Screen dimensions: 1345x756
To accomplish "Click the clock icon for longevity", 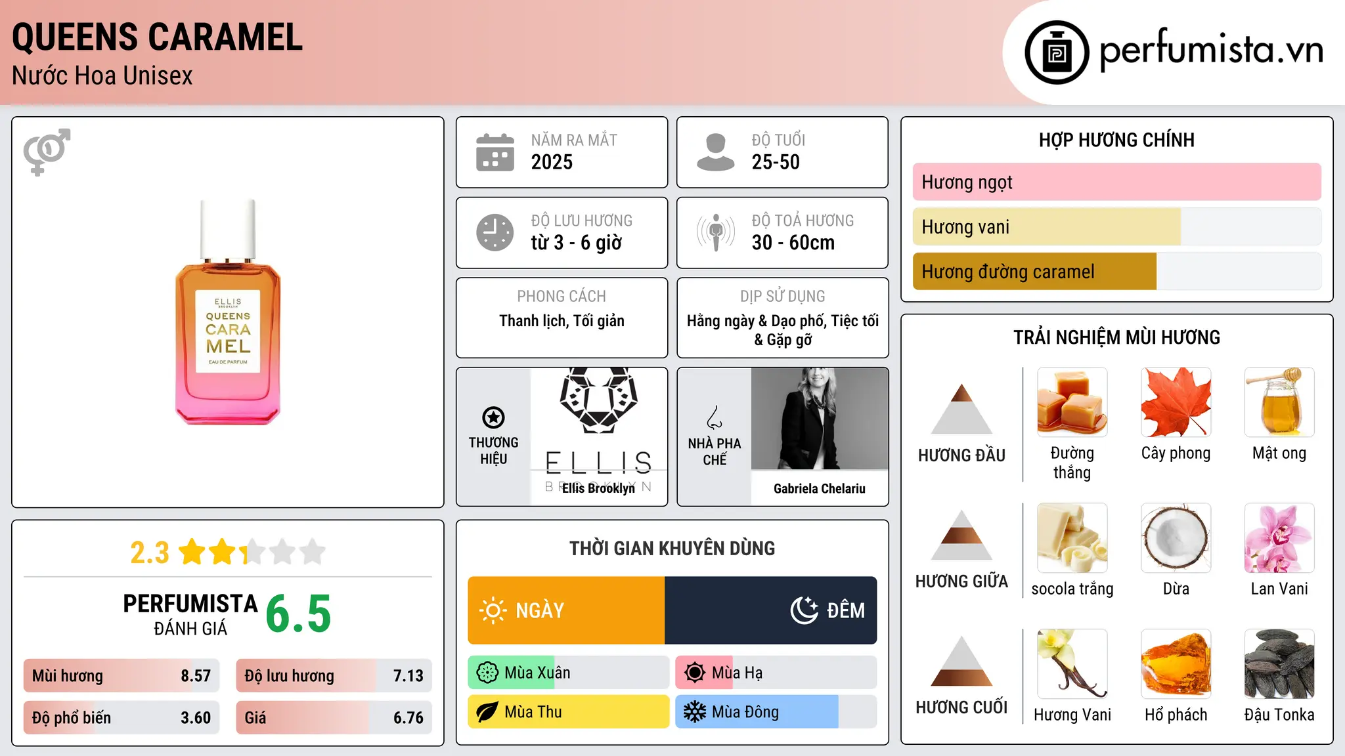I will pyautogui.click(x=495, y=232).
